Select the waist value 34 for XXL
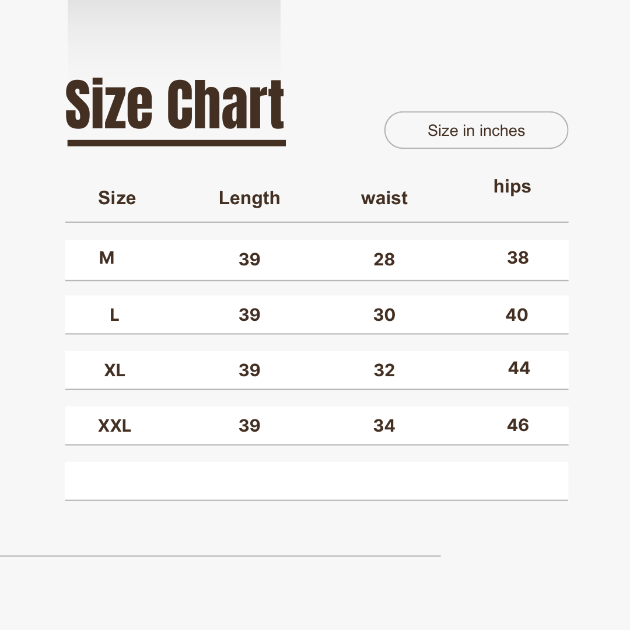The width and height of the screenshot is (630, 630). tap(384, 426)
